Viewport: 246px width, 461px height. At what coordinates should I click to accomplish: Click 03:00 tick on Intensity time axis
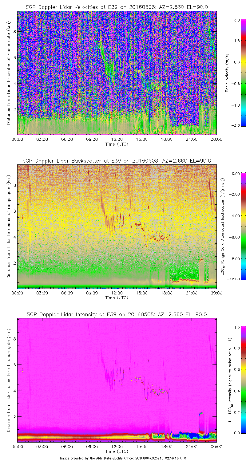[42, 447]
